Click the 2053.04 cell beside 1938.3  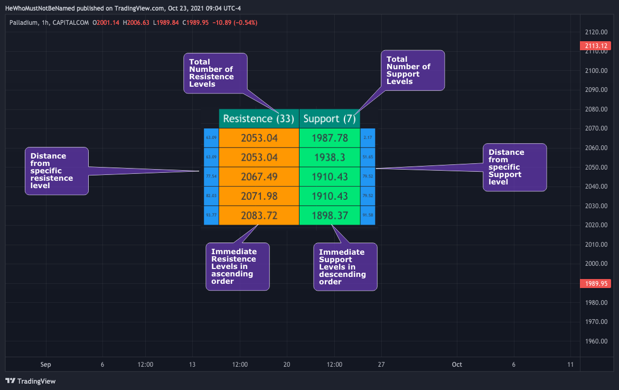click(259, 157)
